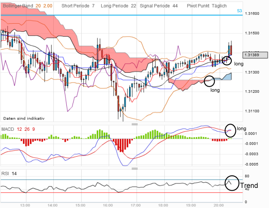The image size is (269, 208).
Task: Click the MACD indicator label
Action: pyautogui.click(x=8, y=129)
